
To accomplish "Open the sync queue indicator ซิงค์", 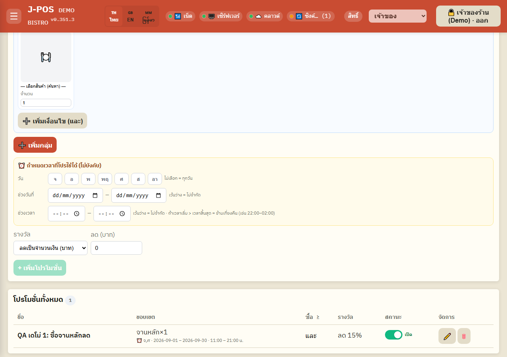I will pyautogui.click(x=311, y=16).
